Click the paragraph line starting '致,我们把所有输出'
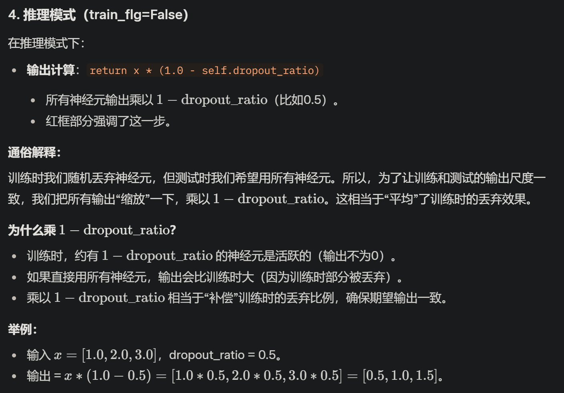The width and height of the screenshot is (564, 393). pyautogui.click(x=270, y=199)
